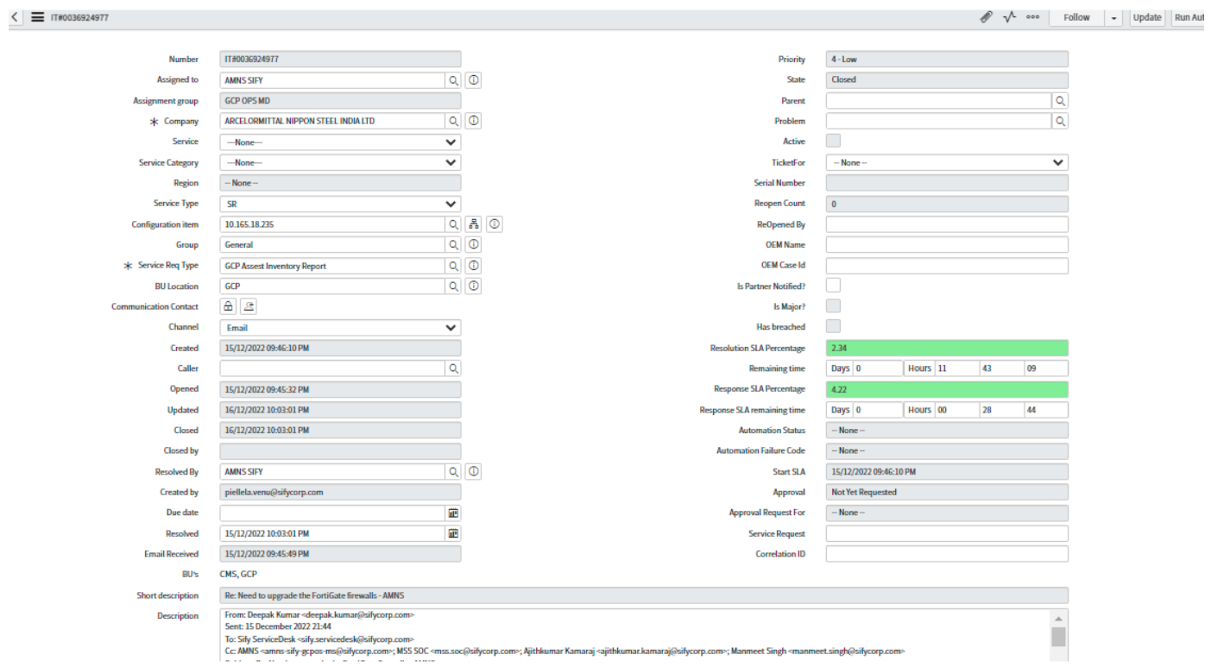Click the lookup icon for Parent
The height and width of the screenshot is (667, 1211).
pos(1060,100)
